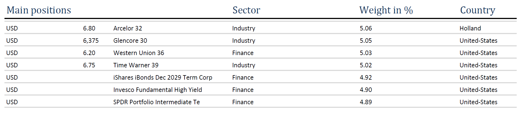Click the 4.89 weight value
The image size is (522, 114).
pyautogui.click(x=366, y=102)
